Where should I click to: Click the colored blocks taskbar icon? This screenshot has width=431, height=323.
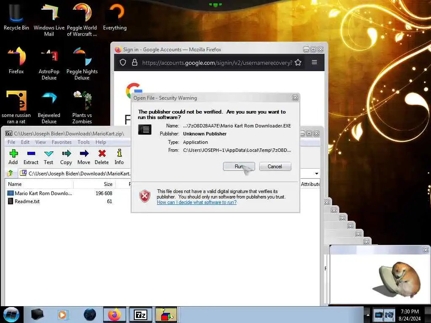pyautogui.click(x=166, y=315)
